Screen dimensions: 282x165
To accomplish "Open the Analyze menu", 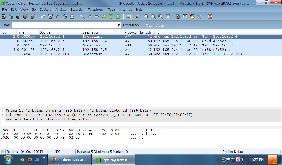I will pyautogui.click(x=61, y=9).
